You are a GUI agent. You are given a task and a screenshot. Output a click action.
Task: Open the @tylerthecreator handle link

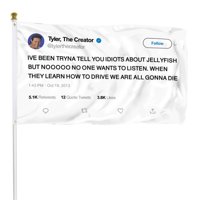66,46
